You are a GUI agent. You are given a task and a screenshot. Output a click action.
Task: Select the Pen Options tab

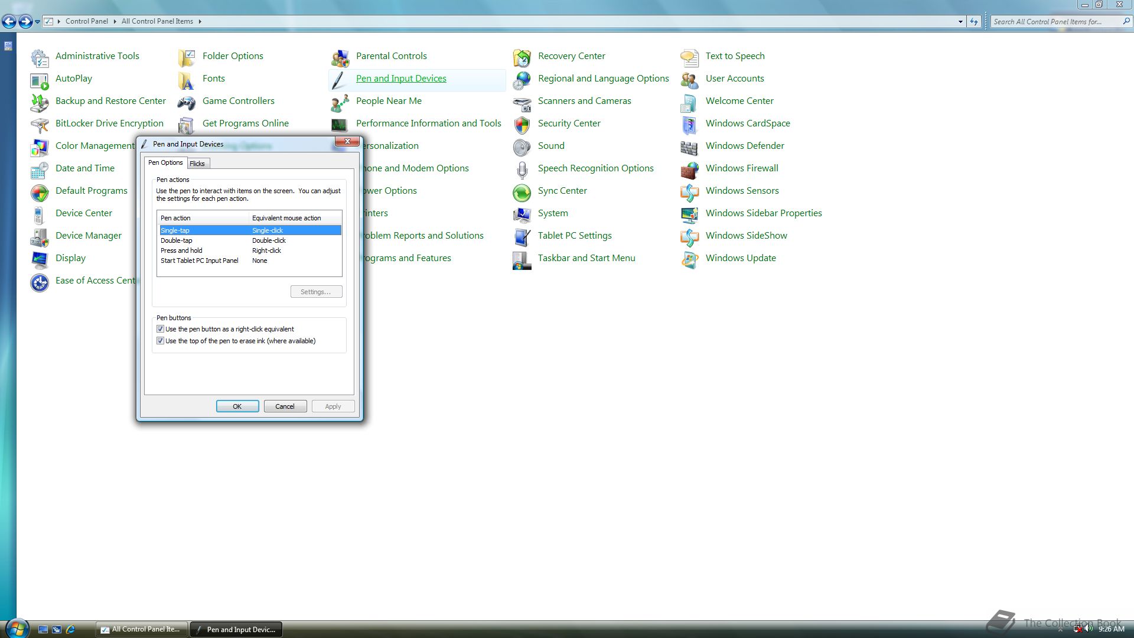(x=165, y=162)
